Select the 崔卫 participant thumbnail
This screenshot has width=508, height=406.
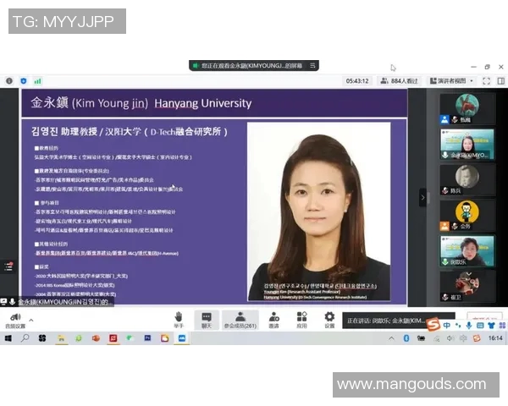tap(467, 286)
